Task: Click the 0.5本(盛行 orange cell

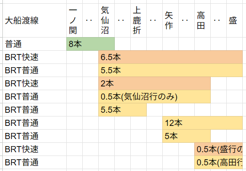Action: [x=219, y=149]
